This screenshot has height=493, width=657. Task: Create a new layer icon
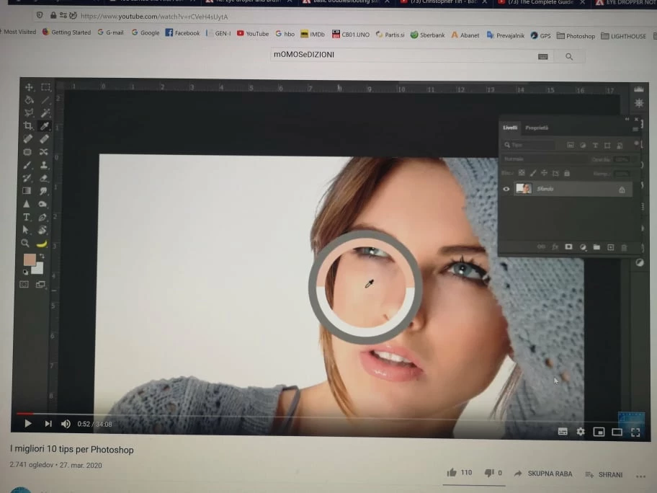(610, 247)
